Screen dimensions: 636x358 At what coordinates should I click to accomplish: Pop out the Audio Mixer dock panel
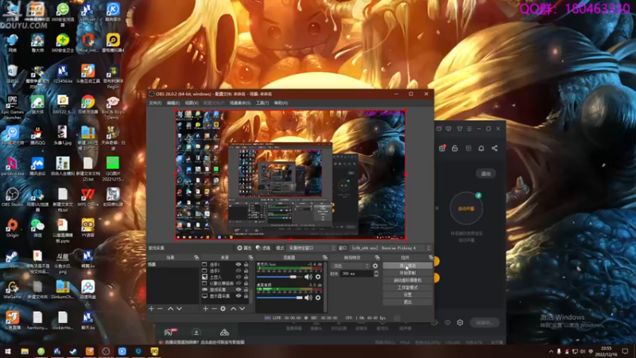(325, 257)
